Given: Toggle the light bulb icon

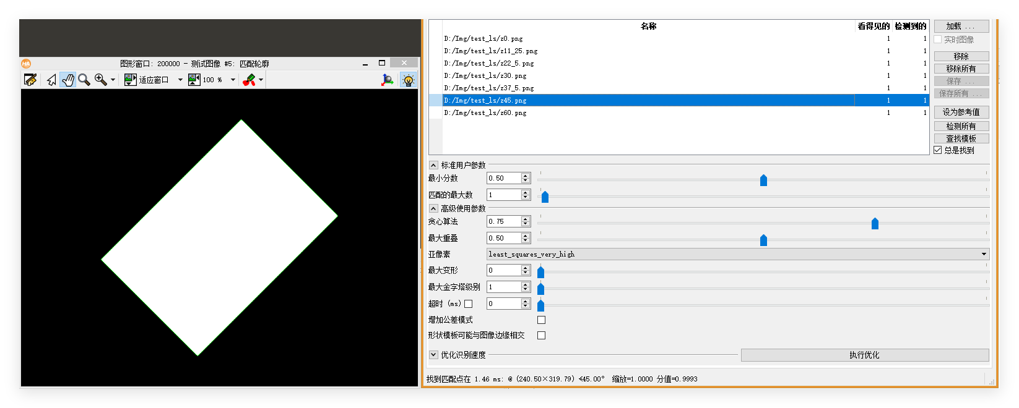Looking at the screenshot, I should pos(409,80).
